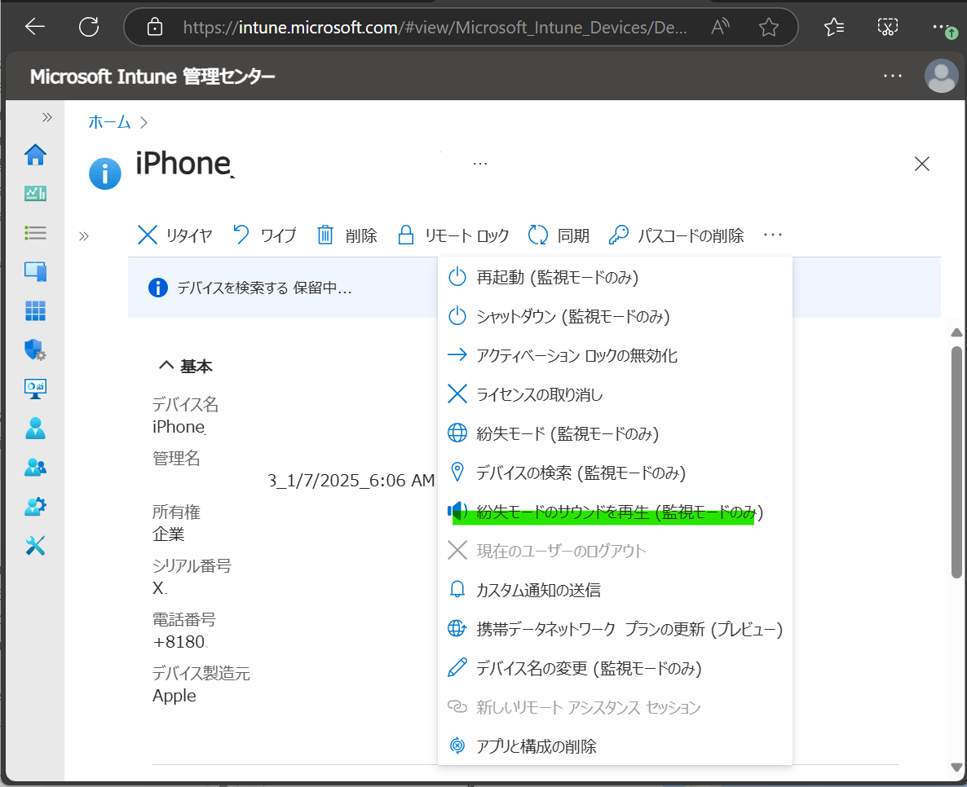Open the account avatar in the Intune header

click(941, 76)
